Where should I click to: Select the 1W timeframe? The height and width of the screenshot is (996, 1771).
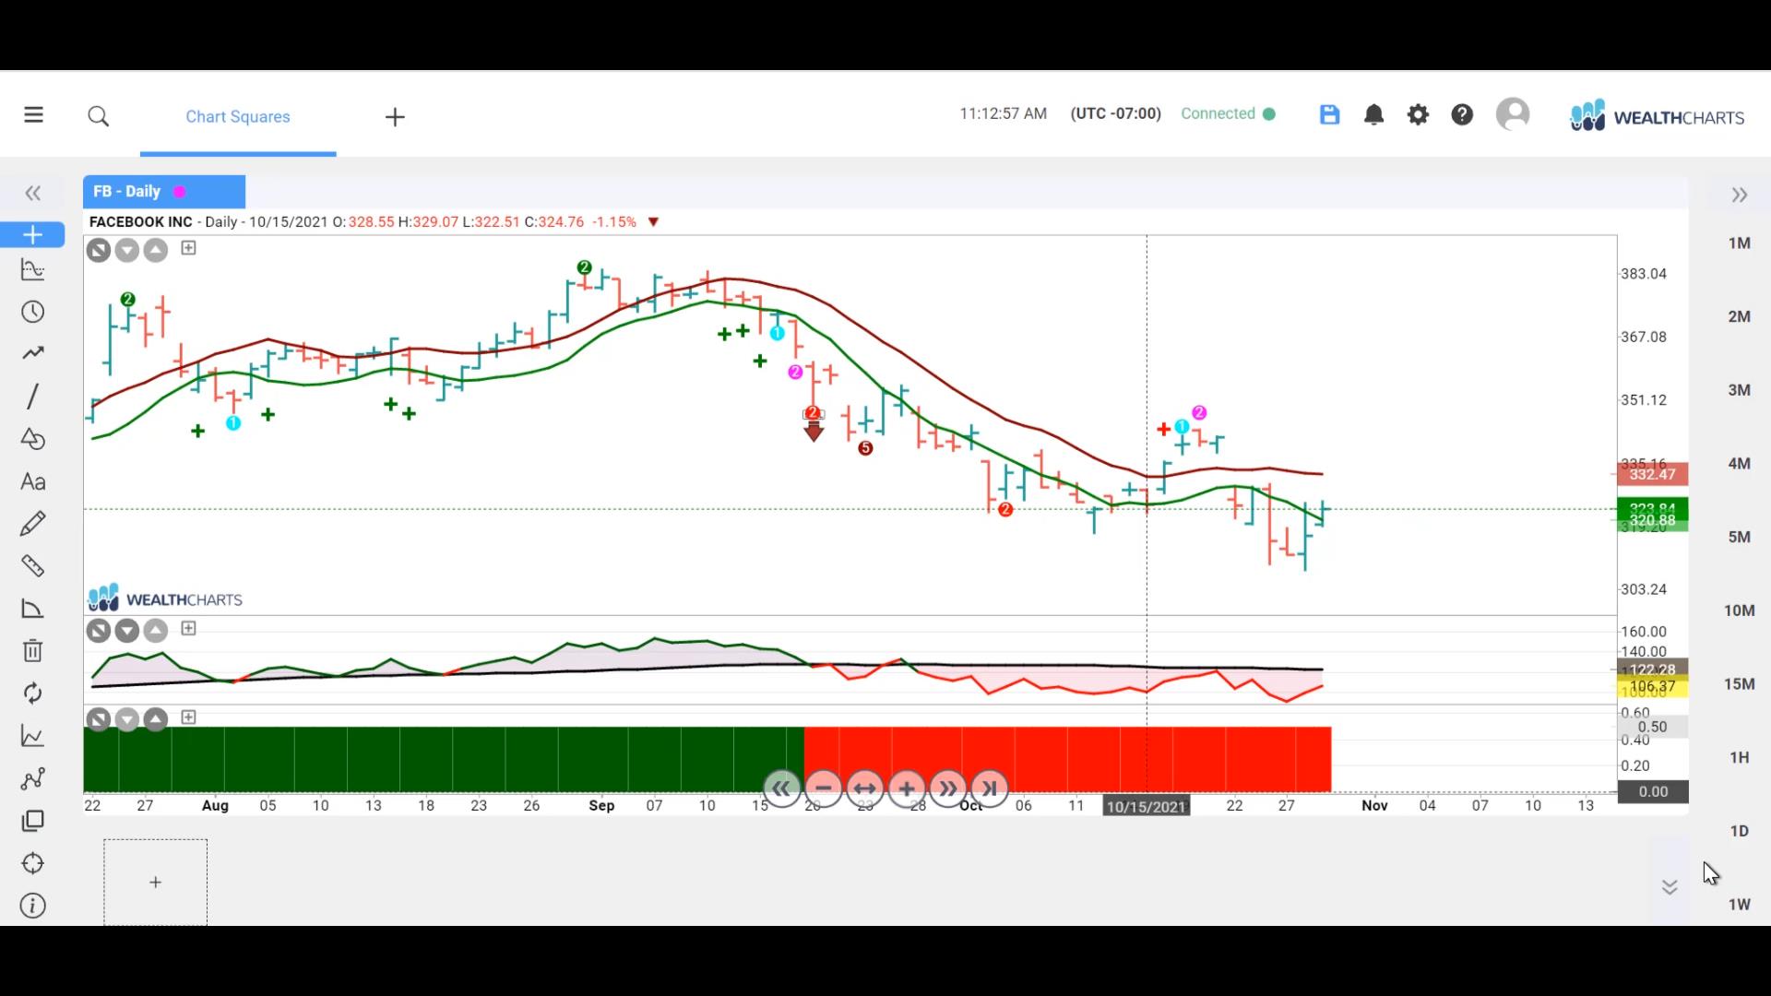click(x=1740, y=905)
